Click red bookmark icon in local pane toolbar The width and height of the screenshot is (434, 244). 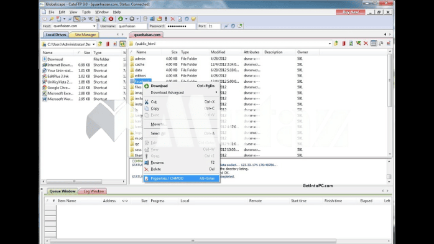pyautogui.click(x=108, y=44)
